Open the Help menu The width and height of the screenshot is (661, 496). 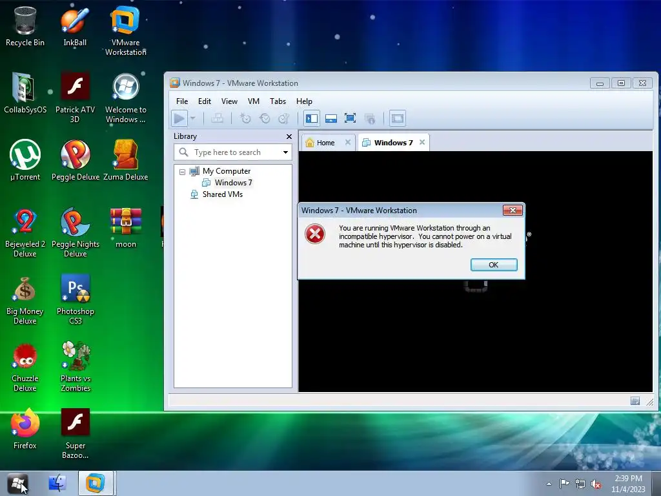[x=304, y=101]
